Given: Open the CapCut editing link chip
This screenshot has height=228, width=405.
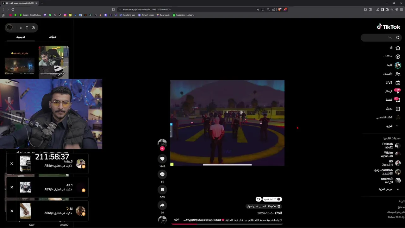Looking at the screenshot, I should 263,206.
